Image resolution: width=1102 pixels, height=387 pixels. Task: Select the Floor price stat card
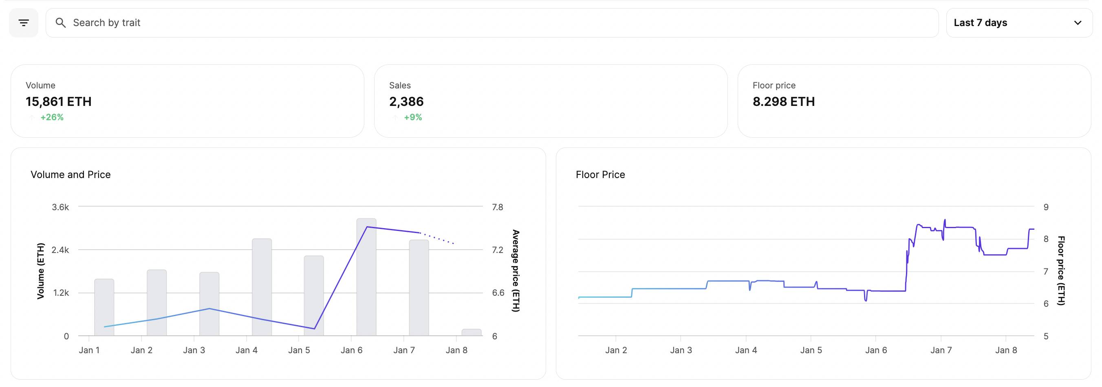click(x=914, y=101)
